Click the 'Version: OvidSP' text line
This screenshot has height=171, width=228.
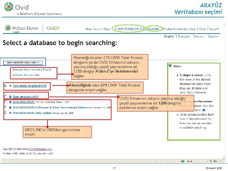pos(28,153)
